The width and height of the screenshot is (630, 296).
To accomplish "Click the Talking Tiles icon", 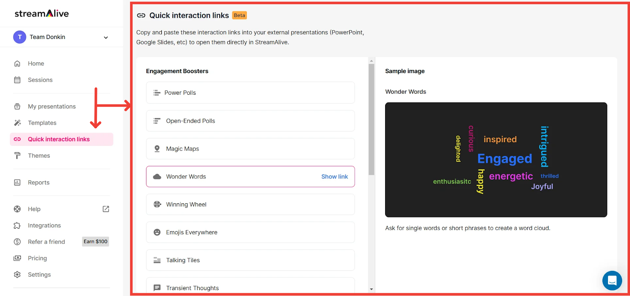I will coord(157,260).
